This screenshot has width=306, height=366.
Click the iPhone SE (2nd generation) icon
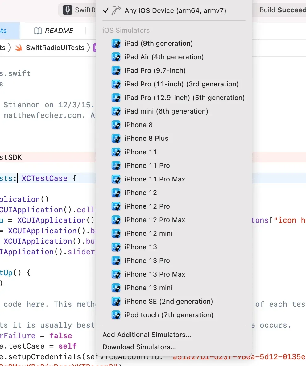pyautogui.click(x=116, y=301)
